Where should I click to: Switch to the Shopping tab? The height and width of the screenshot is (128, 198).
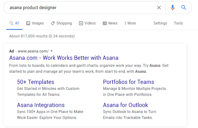pos(62,23)
